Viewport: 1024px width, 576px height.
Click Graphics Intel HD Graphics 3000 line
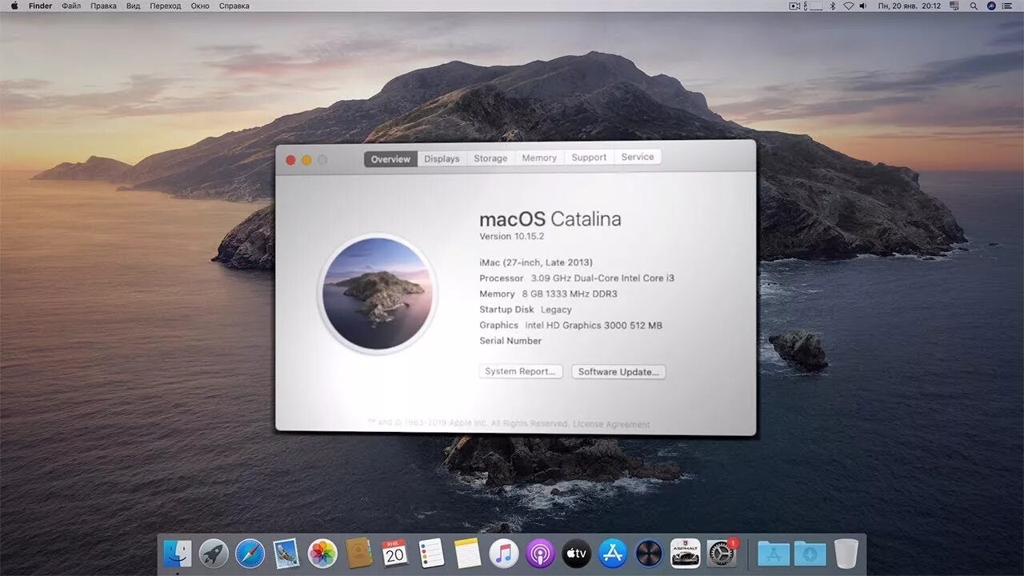click(x=571, y=325)
